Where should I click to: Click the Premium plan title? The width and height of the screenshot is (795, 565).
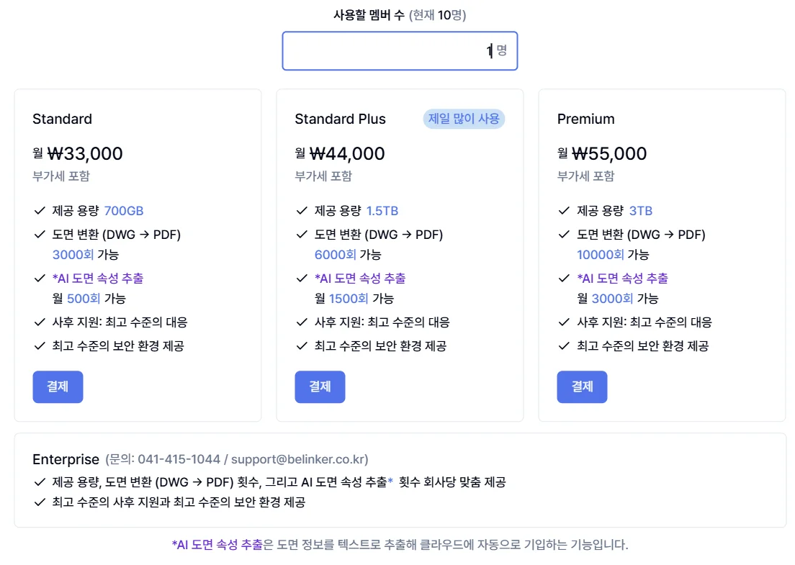click(x=585, y=119)
